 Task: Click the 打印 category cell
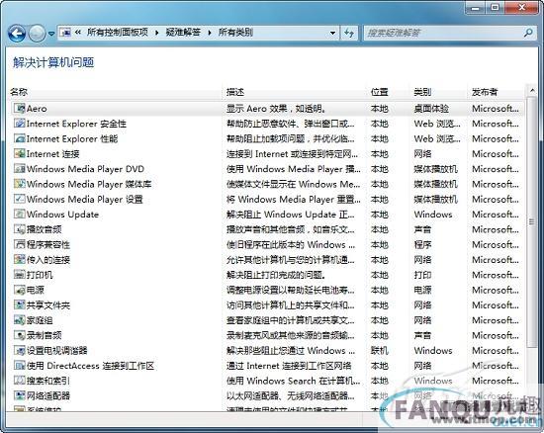click(x=422, y=275)
